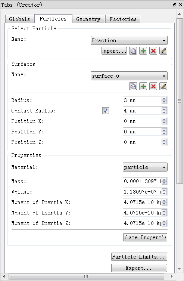Delete the selected particle red X

click(x=153, y=51)
